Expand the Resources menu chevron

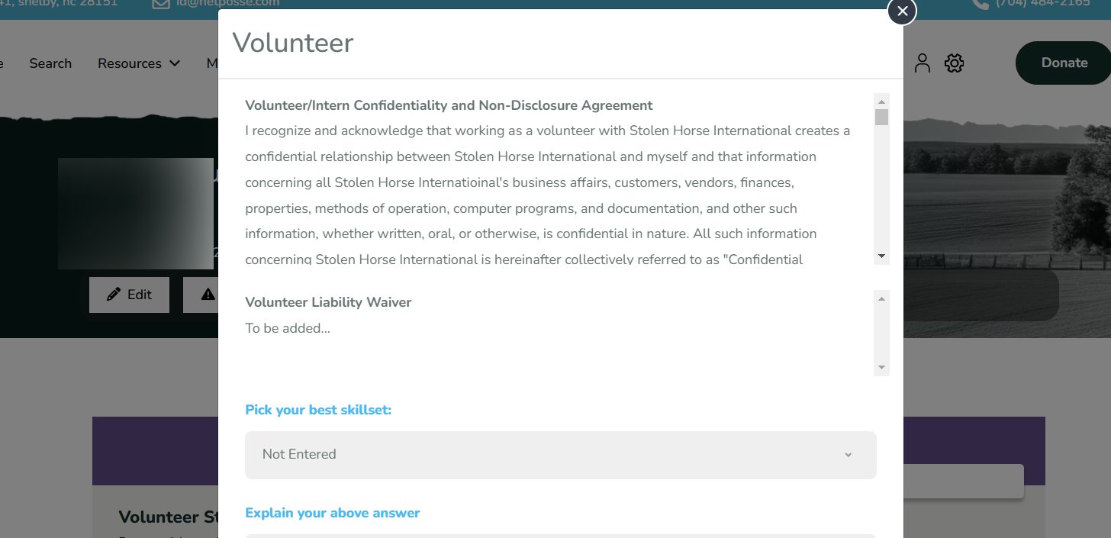pyautogui.click(x=175, y=63)
